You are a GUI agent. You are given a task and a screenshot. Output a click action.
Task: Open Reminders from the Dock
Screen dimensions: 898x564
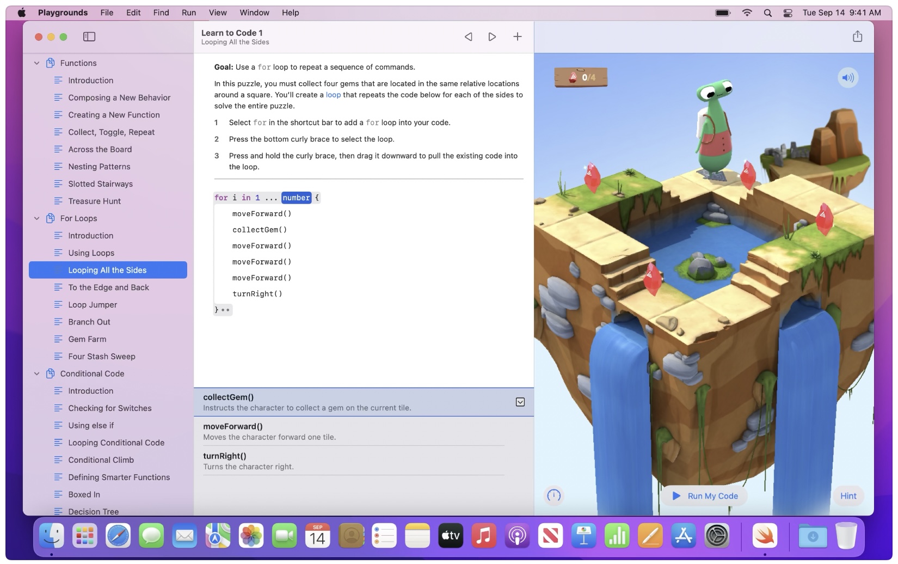click(x=384, y=536)
